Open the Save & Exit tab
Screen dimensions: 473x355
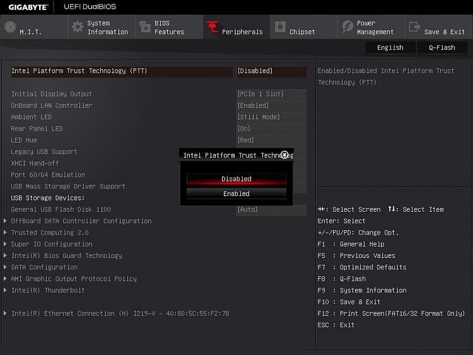pos(439,27)
